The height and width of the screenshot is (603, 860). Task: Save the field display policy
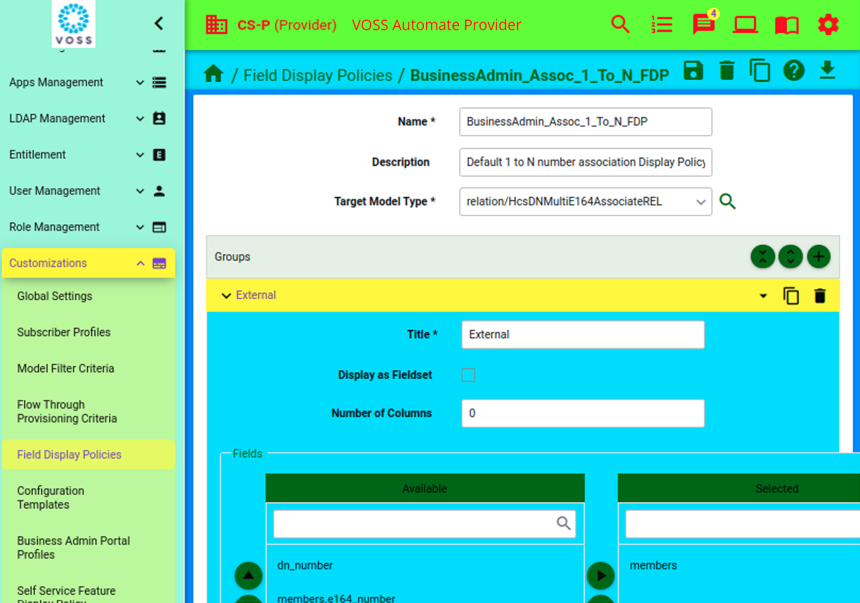point(693,70)
